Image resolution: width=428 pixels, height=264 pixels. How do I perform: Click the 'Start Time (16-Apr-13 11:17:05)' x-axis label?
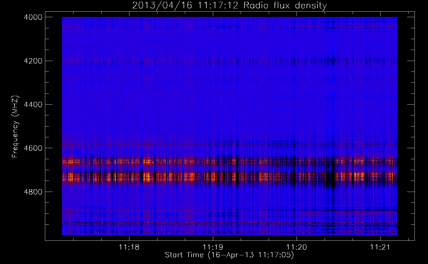tap(229, 255)
